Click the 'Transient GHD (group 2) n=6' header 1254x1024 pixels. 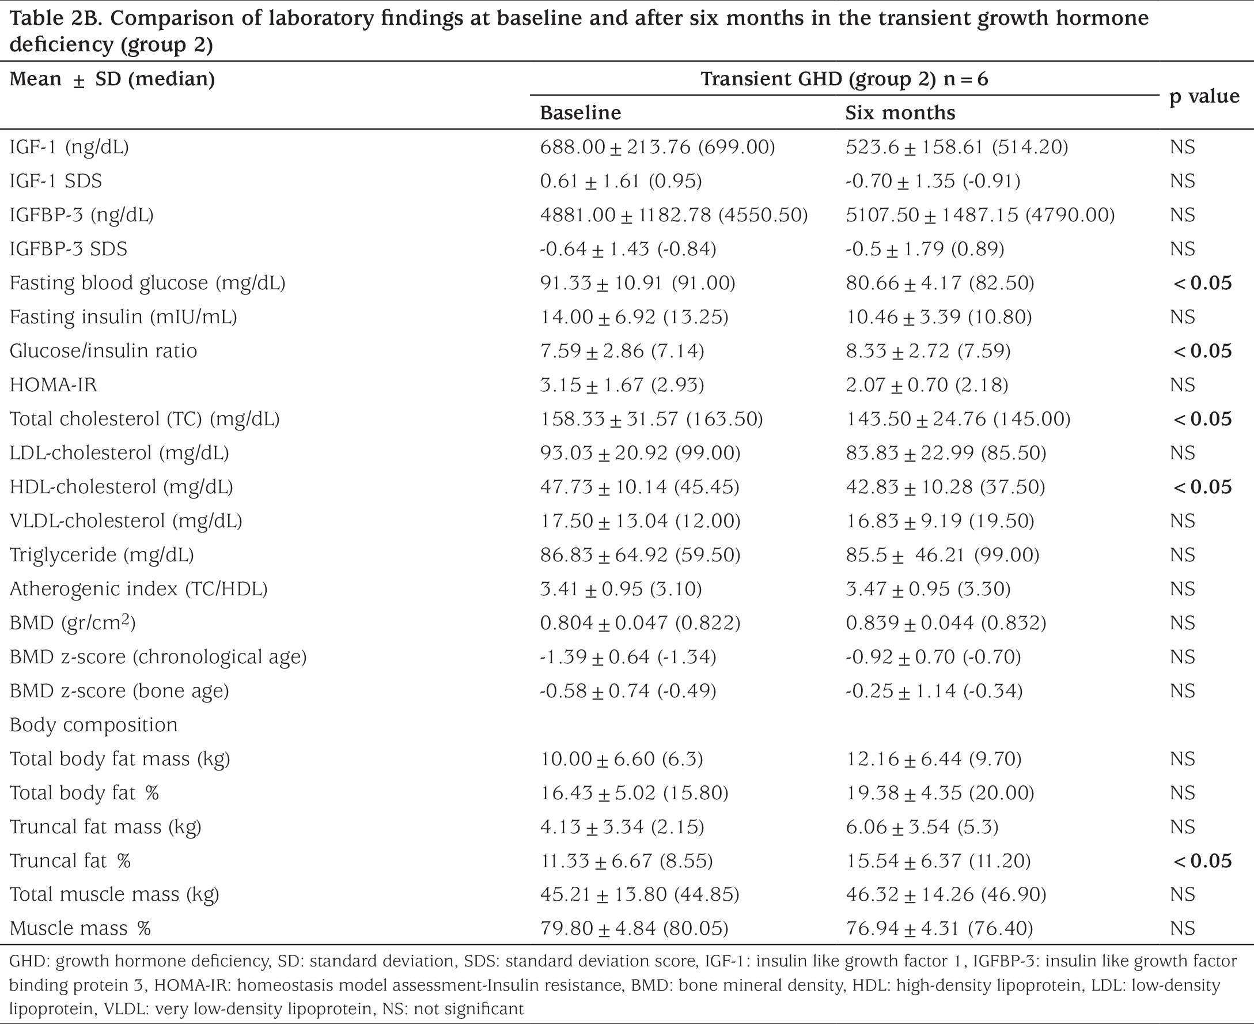coord(844,79)
